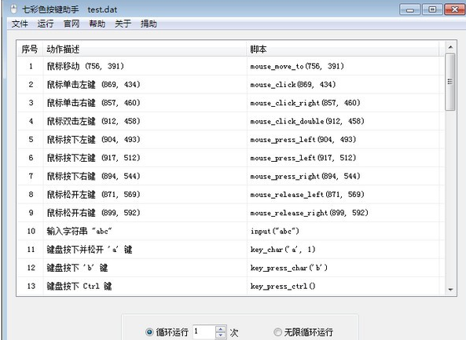The width and height of the screenshot is (466, 340).
Task: Open the 关于 menu
Action: click(123, 24)
